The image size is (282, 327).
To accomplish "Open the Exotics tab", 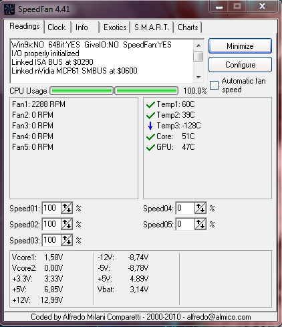I will 115,27.
